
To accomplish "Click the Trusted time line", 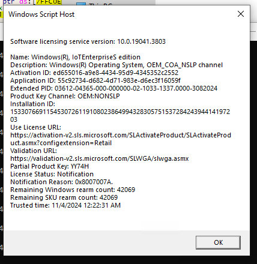I will click(x=65, y=205).
